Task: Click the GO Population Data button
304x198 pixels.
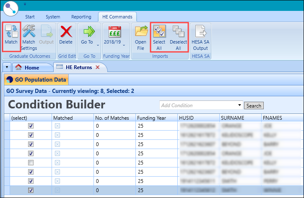Action: tap(36, 80)
